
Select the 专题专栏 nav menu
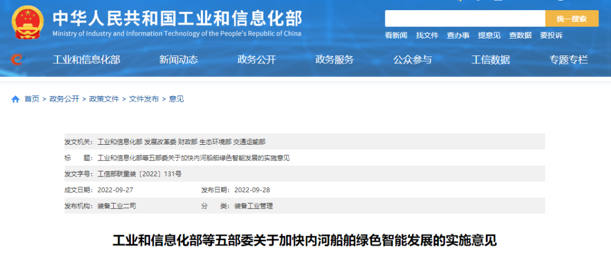coord(569,59)
